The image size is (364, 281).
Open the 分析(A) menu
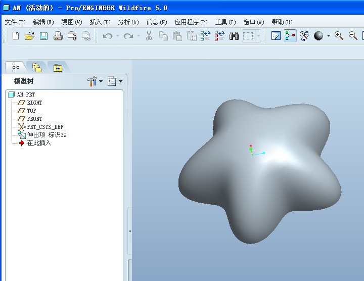point(128,22)
